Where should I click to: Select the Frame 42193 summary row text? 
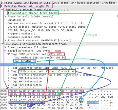pyautogui.click(x=61, y=3)
